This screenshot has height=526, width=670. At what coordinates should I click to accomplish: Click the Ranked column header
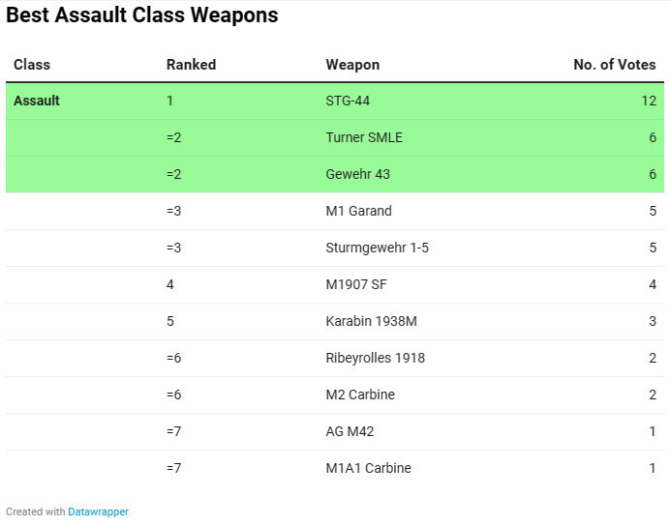coord(191,65)
